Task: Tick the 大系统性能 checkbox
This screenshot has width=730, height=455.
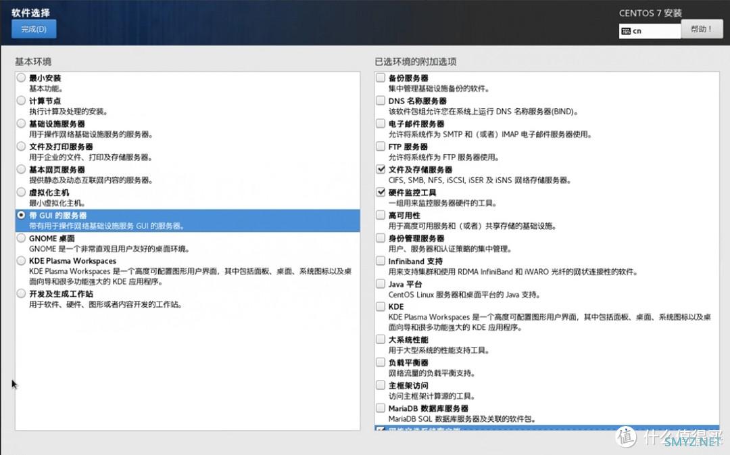Action: pyautogui.click(x=381, y=339)
